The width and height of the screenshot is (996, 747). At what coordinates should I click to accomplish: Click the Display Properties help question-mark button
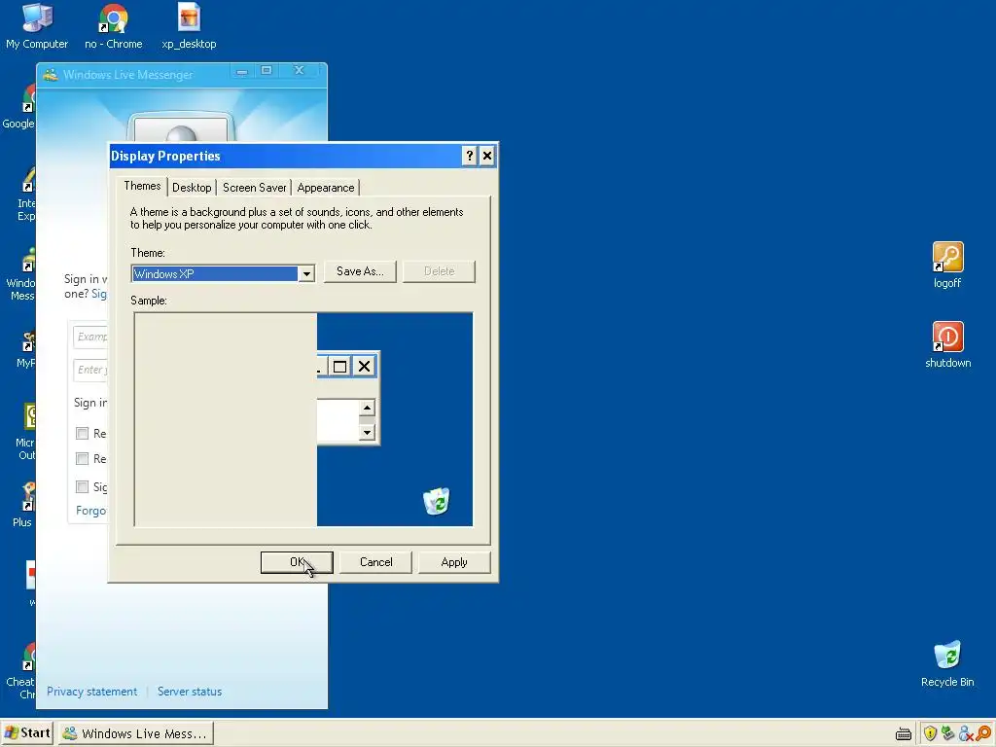(470, 156)
